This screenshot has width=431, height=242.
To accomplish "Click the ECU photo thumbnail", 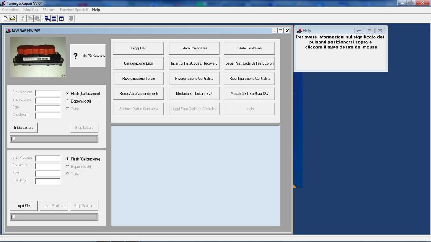I will (x=38, y=57).
